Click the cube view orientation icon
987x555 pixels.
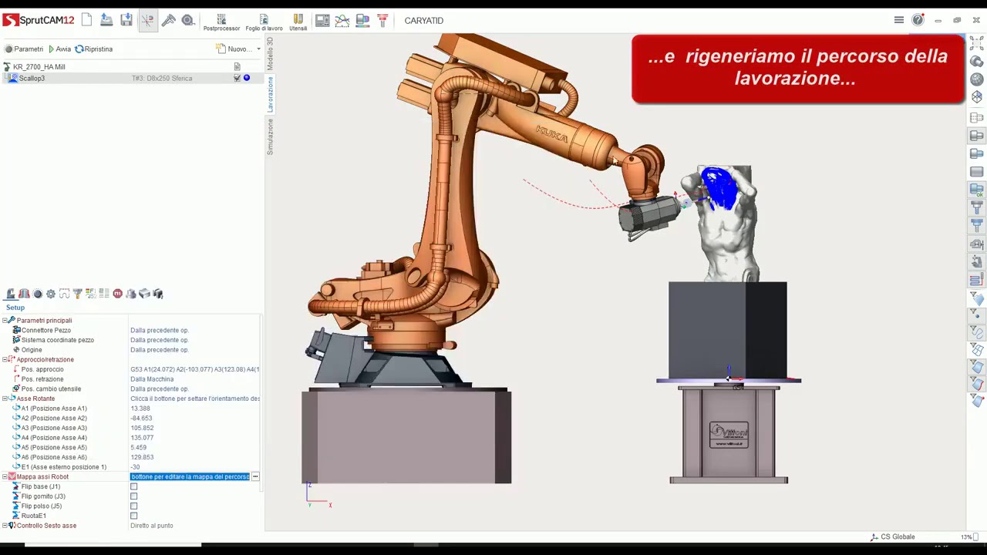tap(977, 97)
